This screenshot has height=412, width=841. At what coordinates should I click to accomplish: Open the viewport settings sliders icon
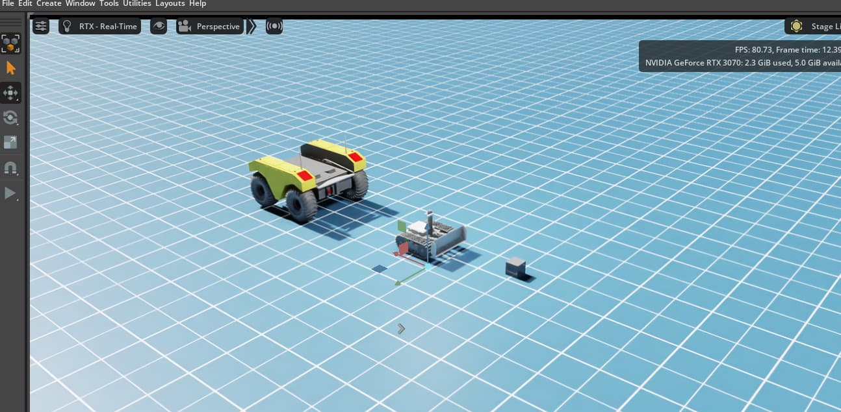(41, 26)
